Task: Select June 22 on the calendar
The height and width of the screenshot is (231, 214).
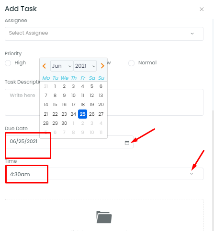Action: (x=55, y=114)
